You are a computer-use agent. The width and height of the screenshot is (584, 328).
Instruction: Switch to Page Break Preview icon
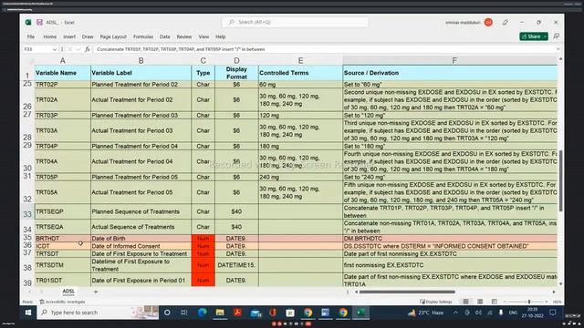pos(495,302)
